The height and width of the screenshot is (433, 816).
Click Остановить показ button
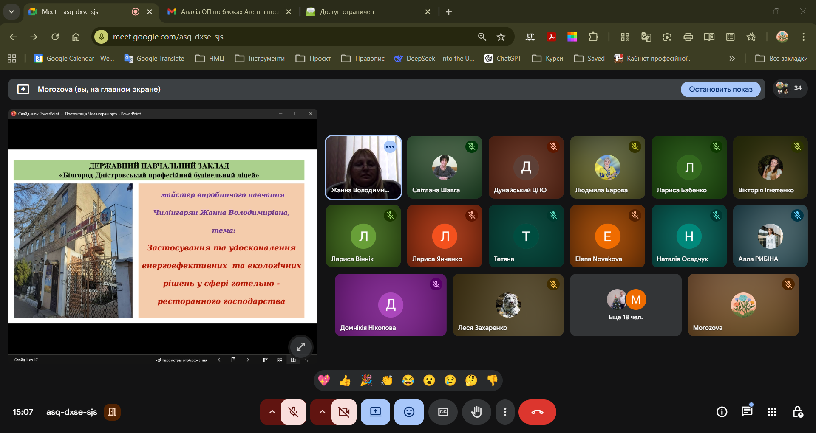(x=720, y=89)
